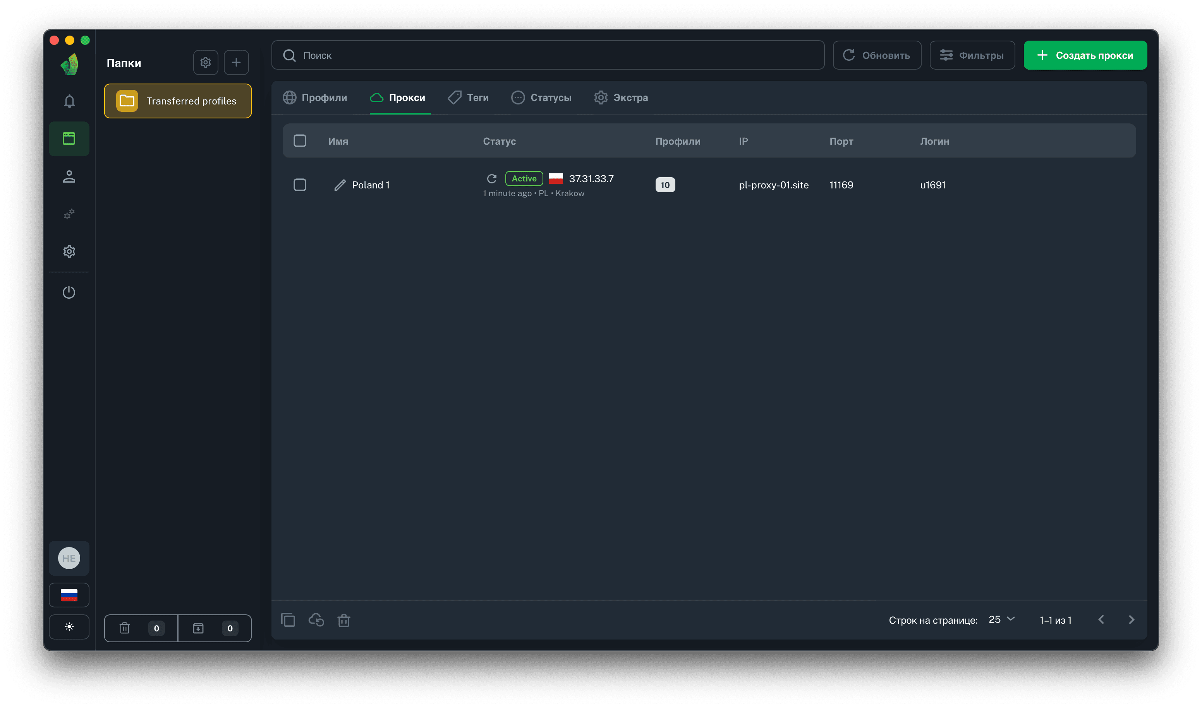Image resolution: width=1202 pixels, height=708 pixels.
Task: Click the power icon in the sidebar
Action: click(69, 292)
